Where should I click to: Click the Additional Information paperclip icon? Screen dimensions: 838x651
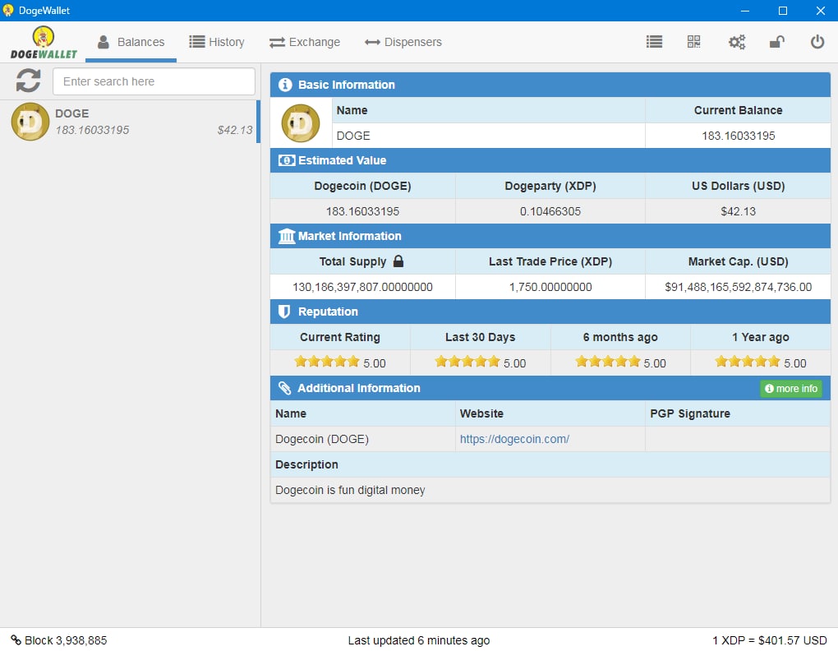click(x=284, y=388)
